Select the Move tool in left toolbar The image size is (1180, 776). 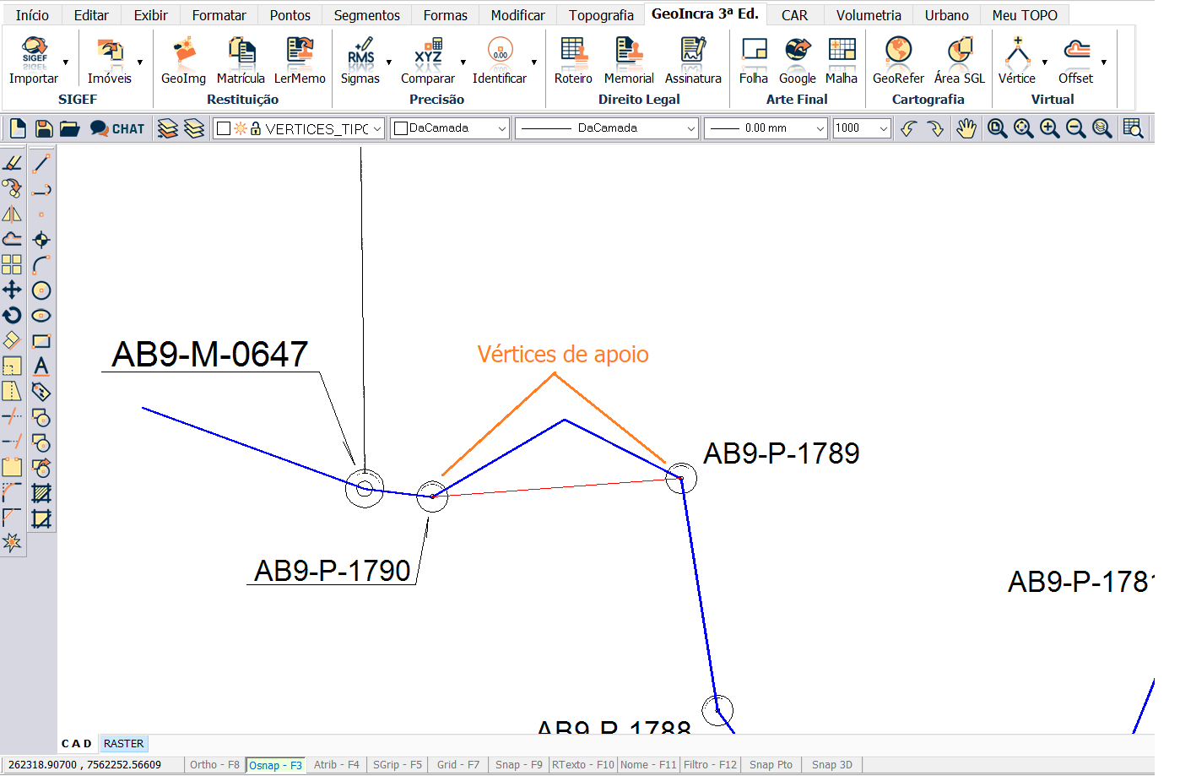(12, 290)
